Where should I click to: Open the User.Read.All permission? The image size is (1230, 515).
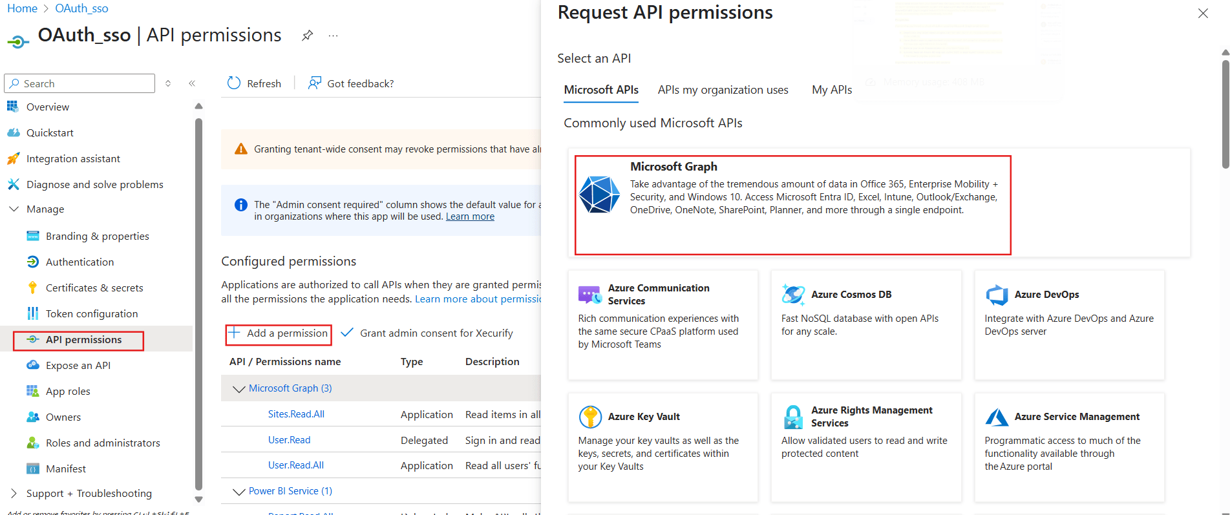click(296, 465)
